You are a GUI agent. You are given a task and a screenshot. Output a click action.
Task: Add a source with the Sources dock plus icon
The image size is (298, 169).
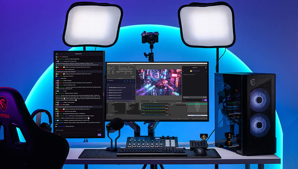pyautogui.click(x=127, y=115)
